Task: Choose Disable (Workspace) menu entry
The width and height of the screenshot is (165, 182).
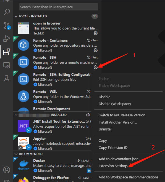Action: [x=115, y=104]
